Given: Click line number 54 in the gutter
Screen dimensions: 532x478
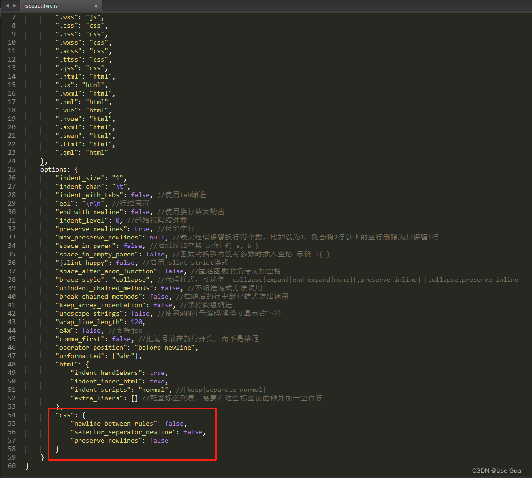Looking at the screenshot, I should (12, 415).
